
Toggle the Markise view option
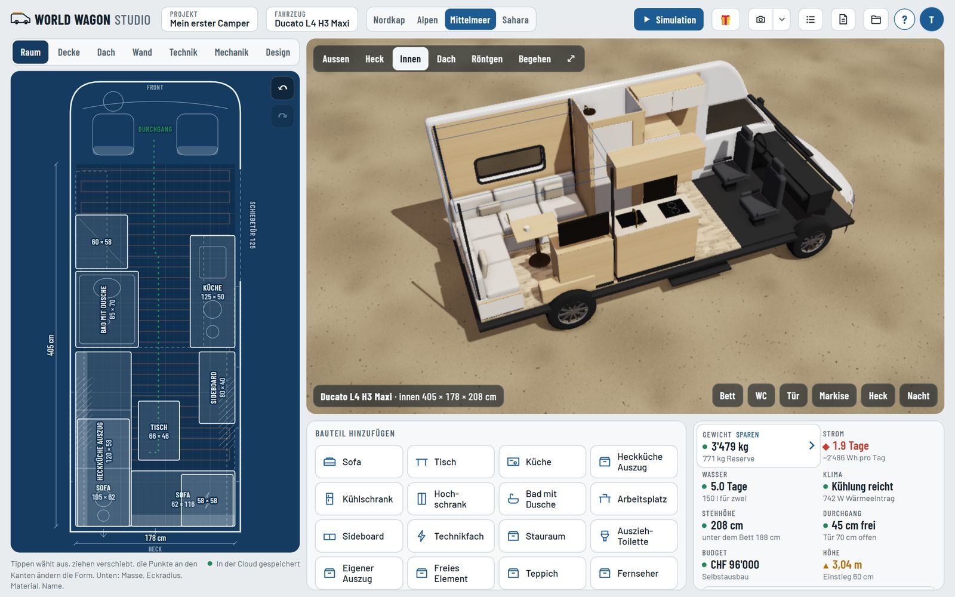tap(834, 396)
